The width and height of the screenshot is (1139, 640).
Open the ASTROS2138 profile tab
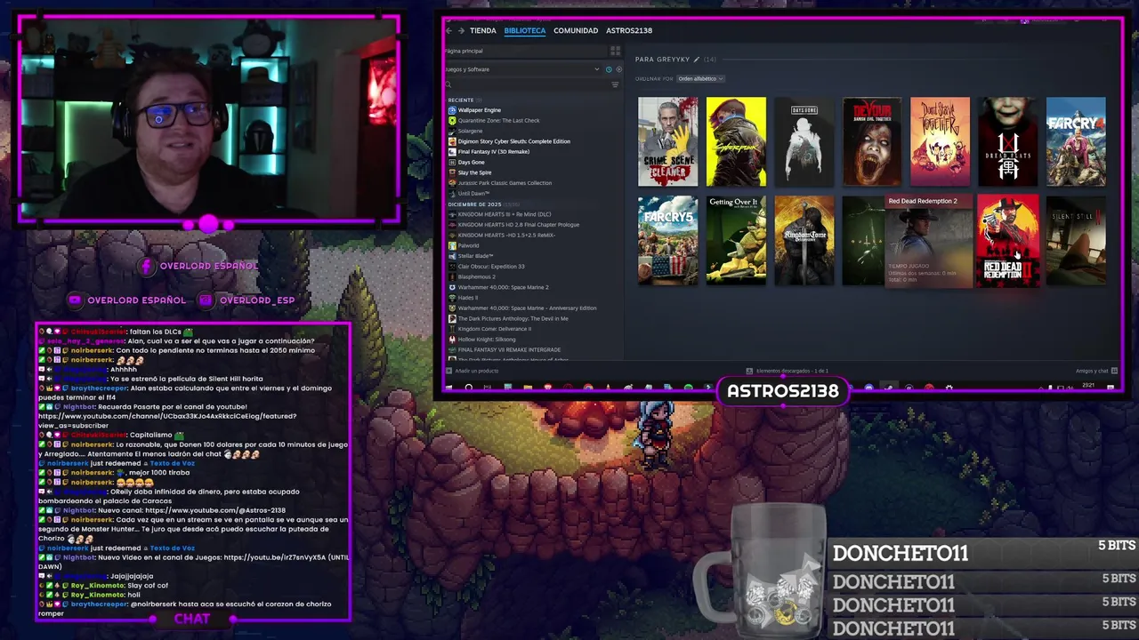pos(629,30)
